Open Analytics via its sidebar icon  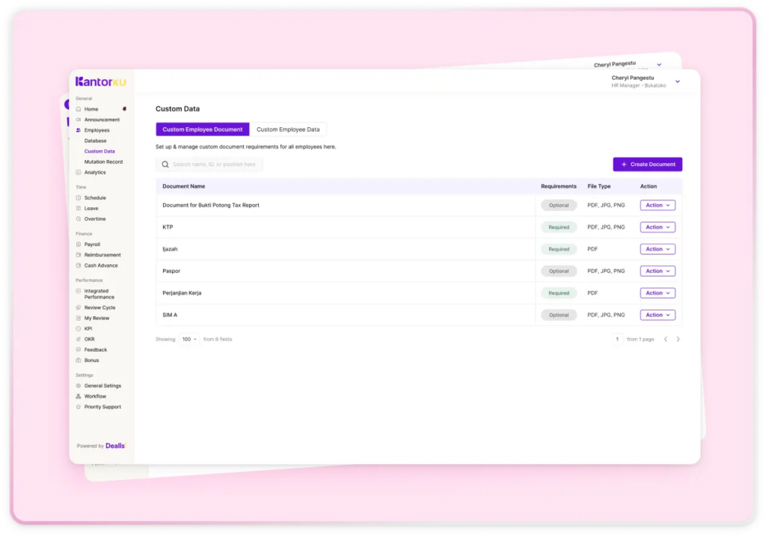79,173
